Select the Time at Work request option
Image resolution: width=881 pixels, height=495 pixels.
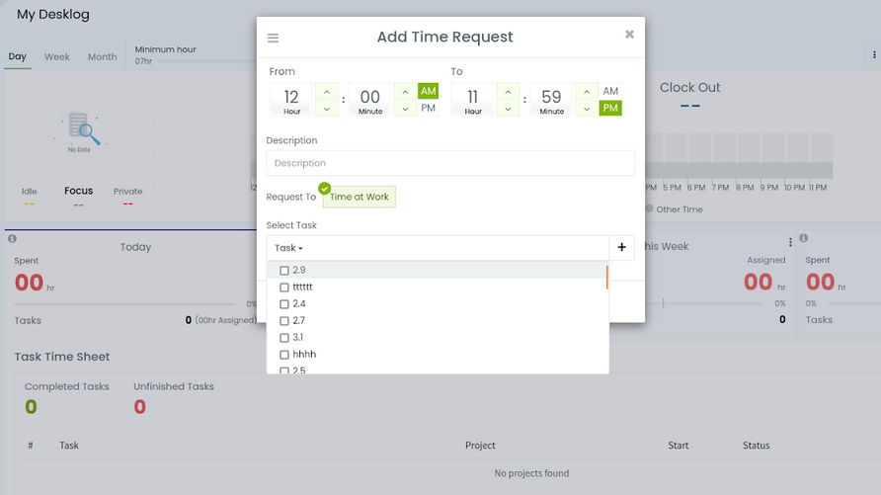click(360, 197)
